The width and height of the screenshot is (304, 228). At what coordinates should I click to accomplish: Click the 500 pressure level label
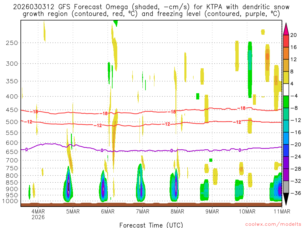click(12, 122)
